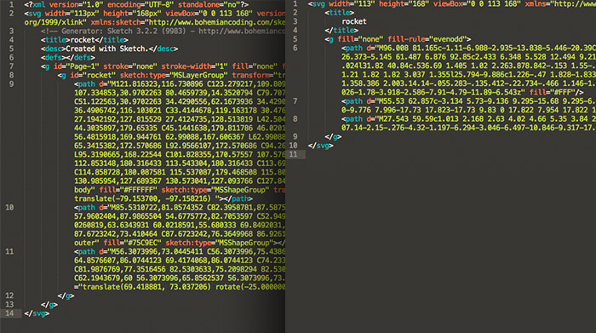Click line number 14 in left gutter

[x=9, y=313]
